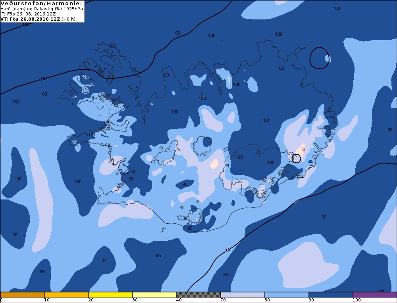397x303 pixels.
Task: Click the dark orange 0–10 legend swatch
Action: [22, 295]
